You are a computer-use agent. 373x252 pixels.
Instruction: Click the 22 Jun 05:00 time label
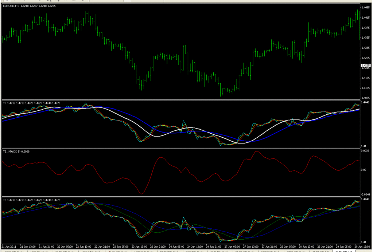pyautogui.click(x=65, y=247)
